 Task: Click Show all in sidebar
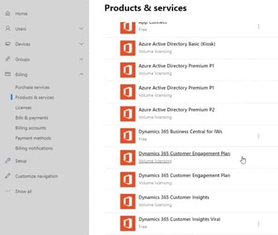[x=24, y=192]
